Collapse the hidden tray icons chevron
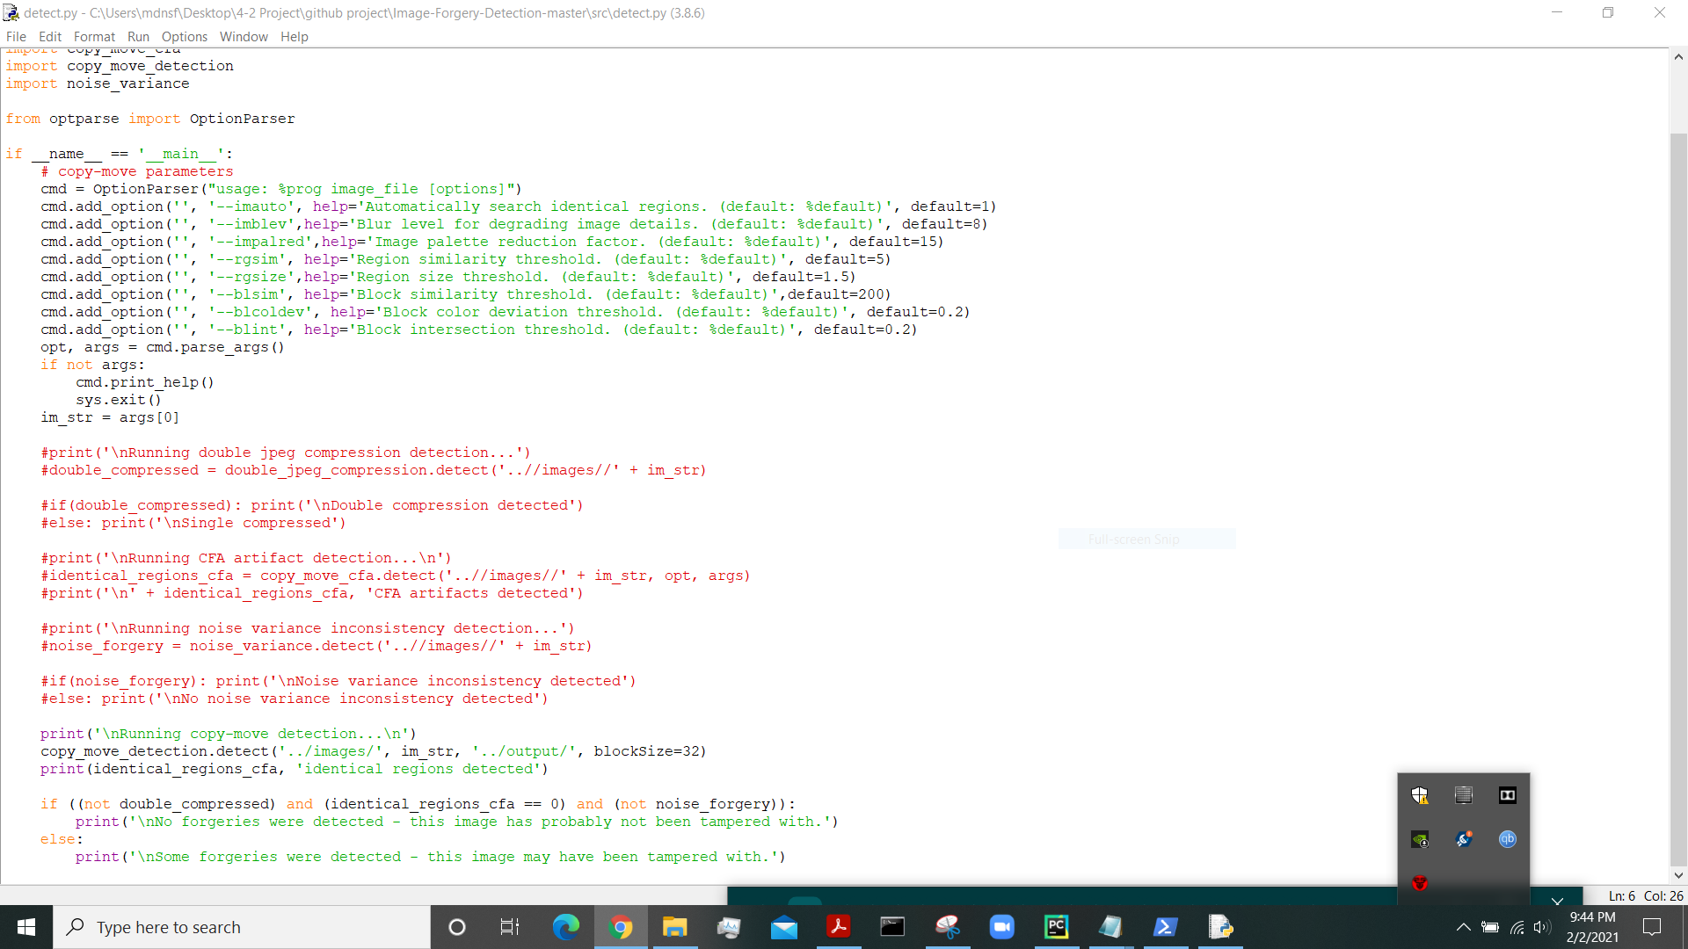The height and width of the screenshot is (949, 1688). 1463,927
